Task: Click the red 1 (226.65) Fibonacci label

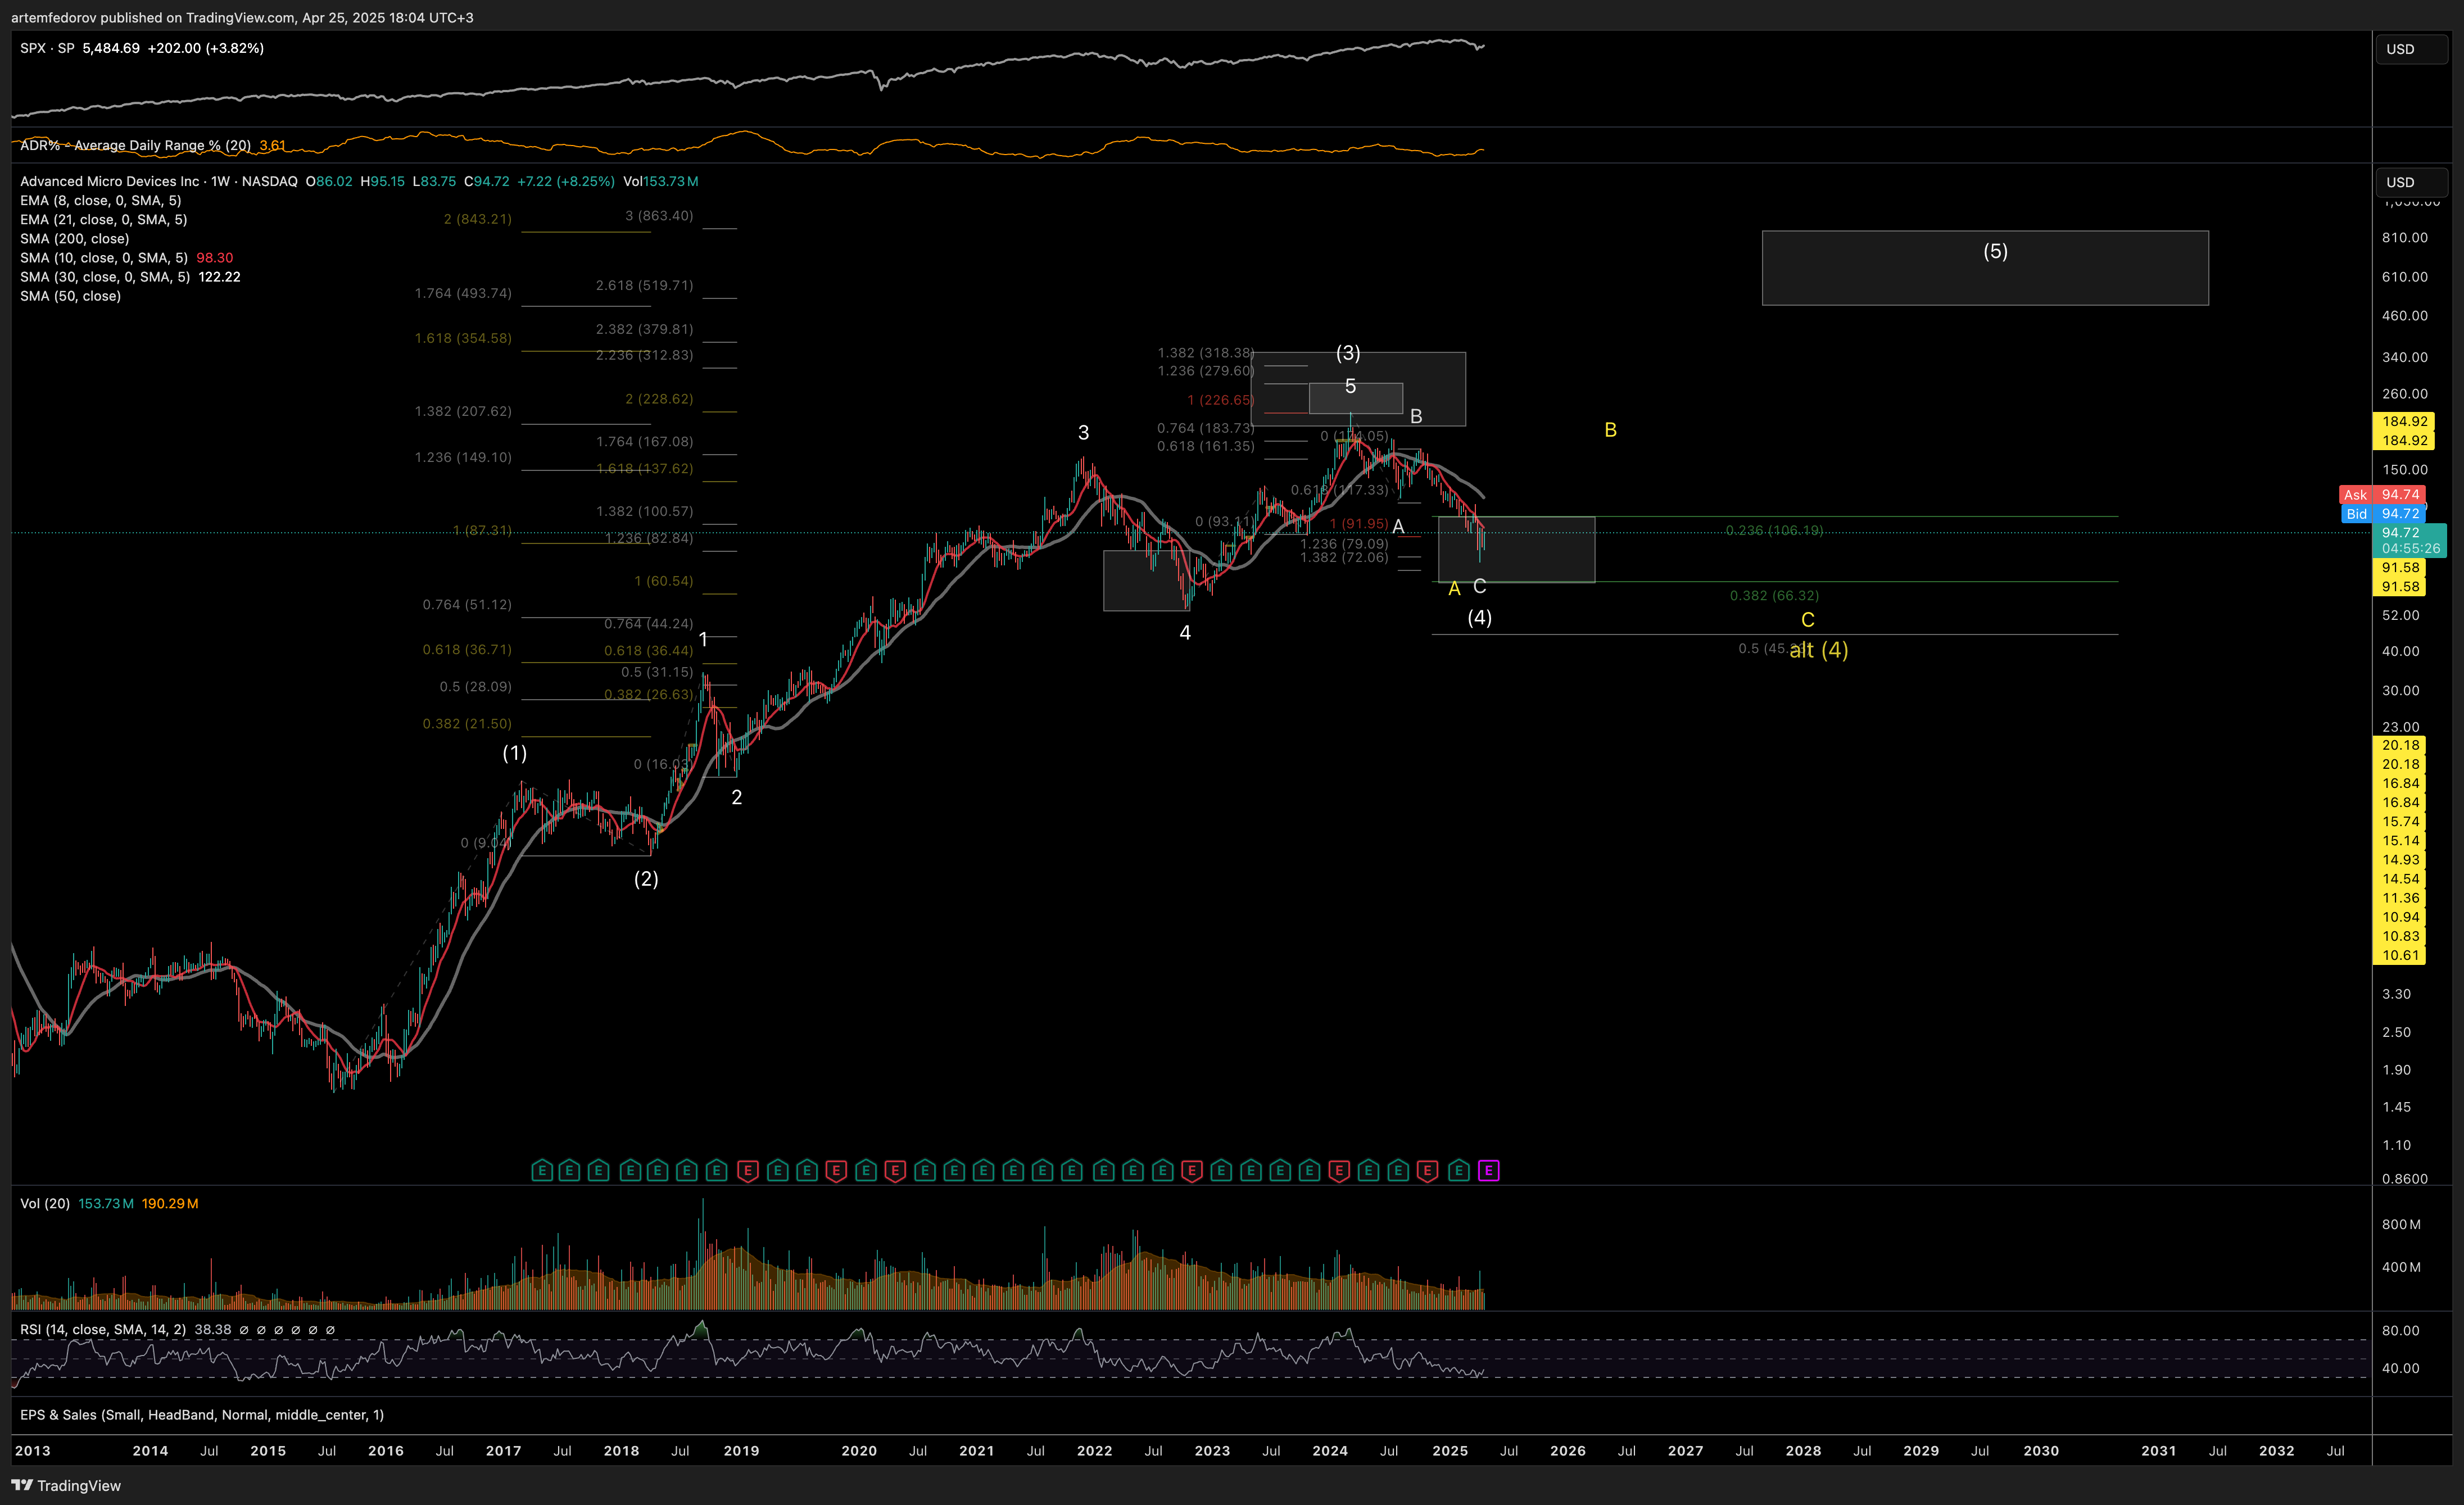Action: [x=1220, y=400]
